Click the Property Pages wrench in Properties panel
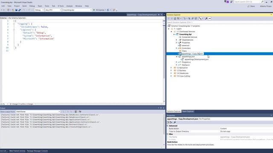The width and height of the screenshot is (273, 153). (174, 122)
